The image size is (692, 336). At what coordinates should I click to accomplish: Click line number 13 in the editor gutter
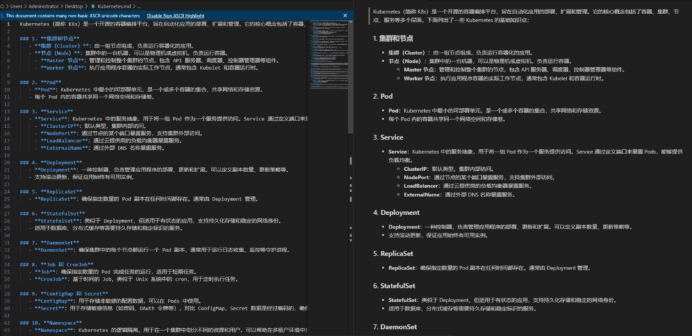pyautogui.click(x=7, y=111)
